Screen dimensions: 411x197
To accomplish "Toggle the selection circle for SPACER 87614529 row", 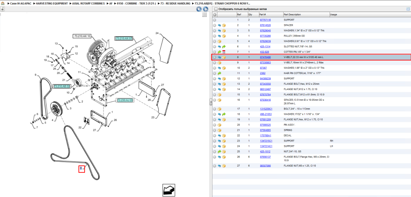I will click(x=215, y=25).
